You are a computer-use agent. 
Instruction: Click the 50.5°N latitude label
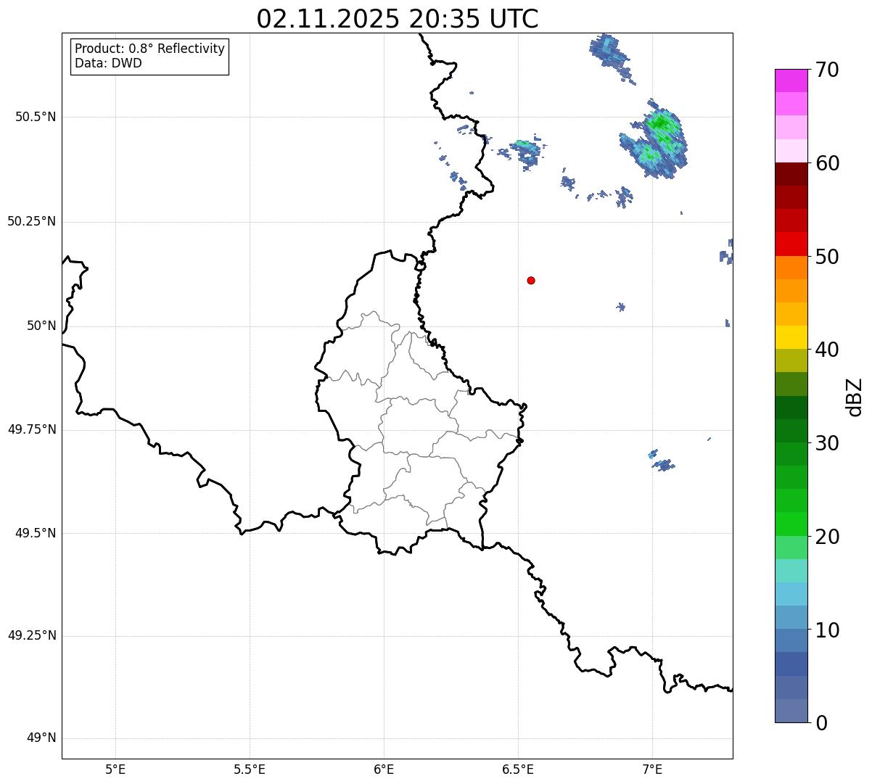point(36,117)
